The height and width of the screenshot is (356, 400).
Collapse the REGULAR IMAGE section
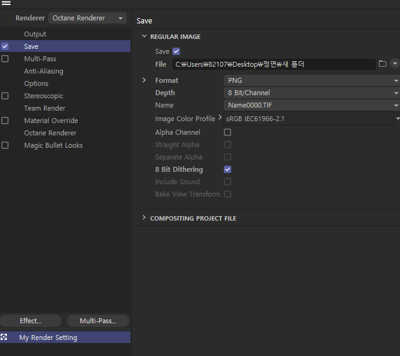[144, 36]
